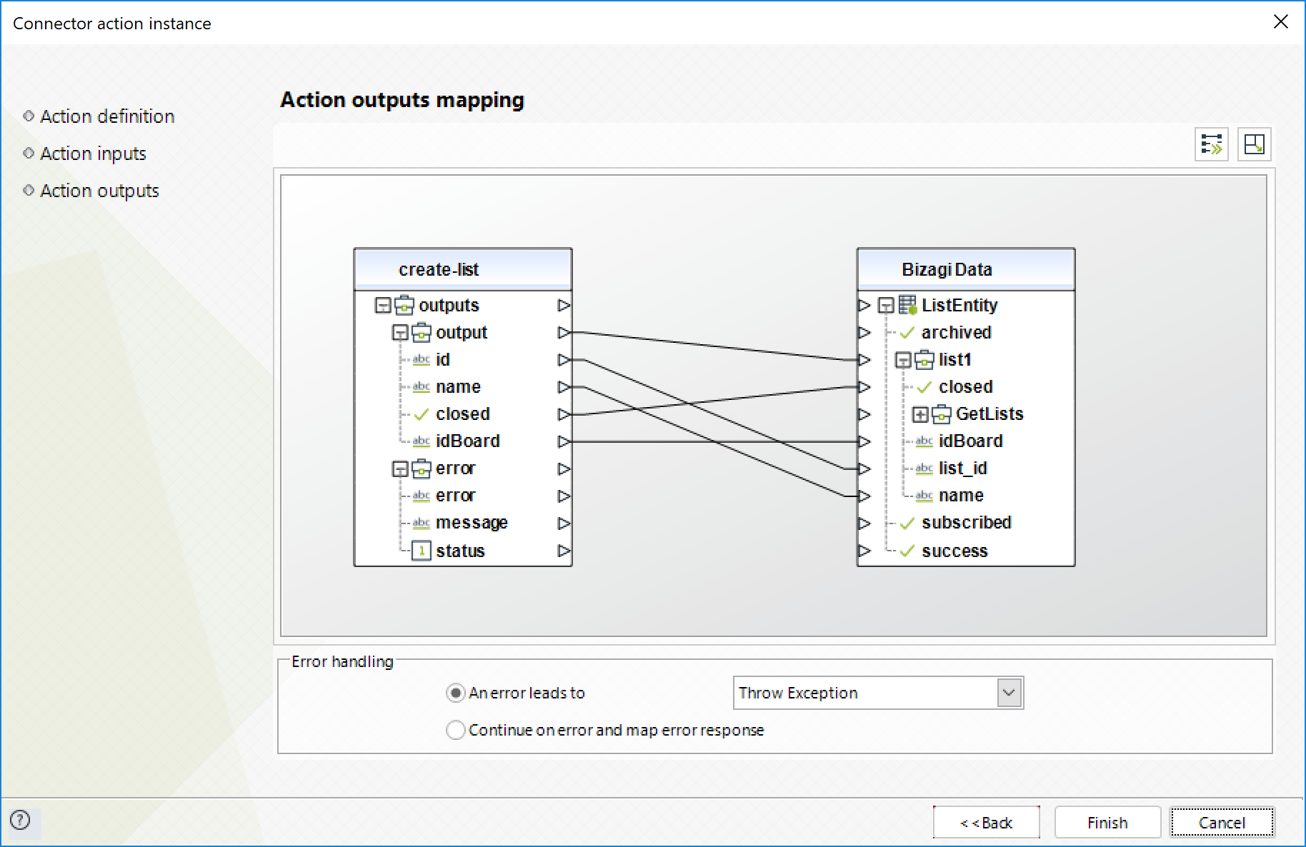Select the message field under error
The height and width of the screenshot is (847, 1306).
[x=472, y=523]
